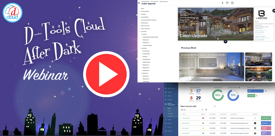The image size is (275, 136).
Task: Select Dining Room location
Action: [x=146, y=59]
